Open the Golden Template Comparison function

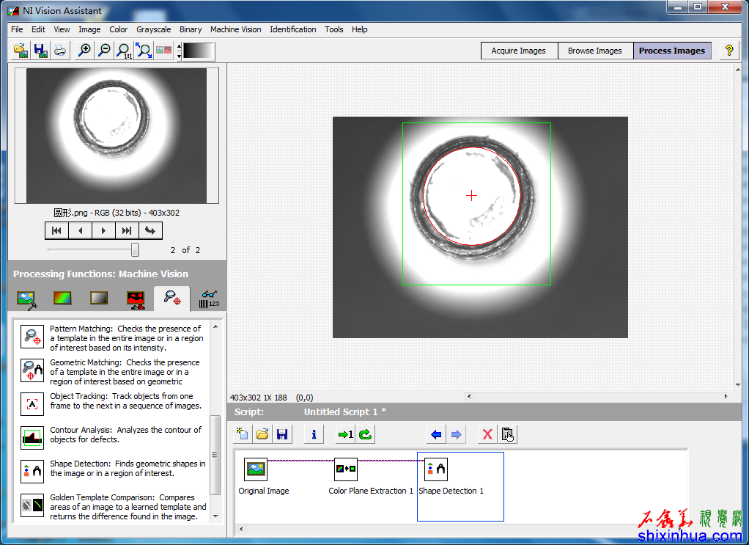[32, 505]
